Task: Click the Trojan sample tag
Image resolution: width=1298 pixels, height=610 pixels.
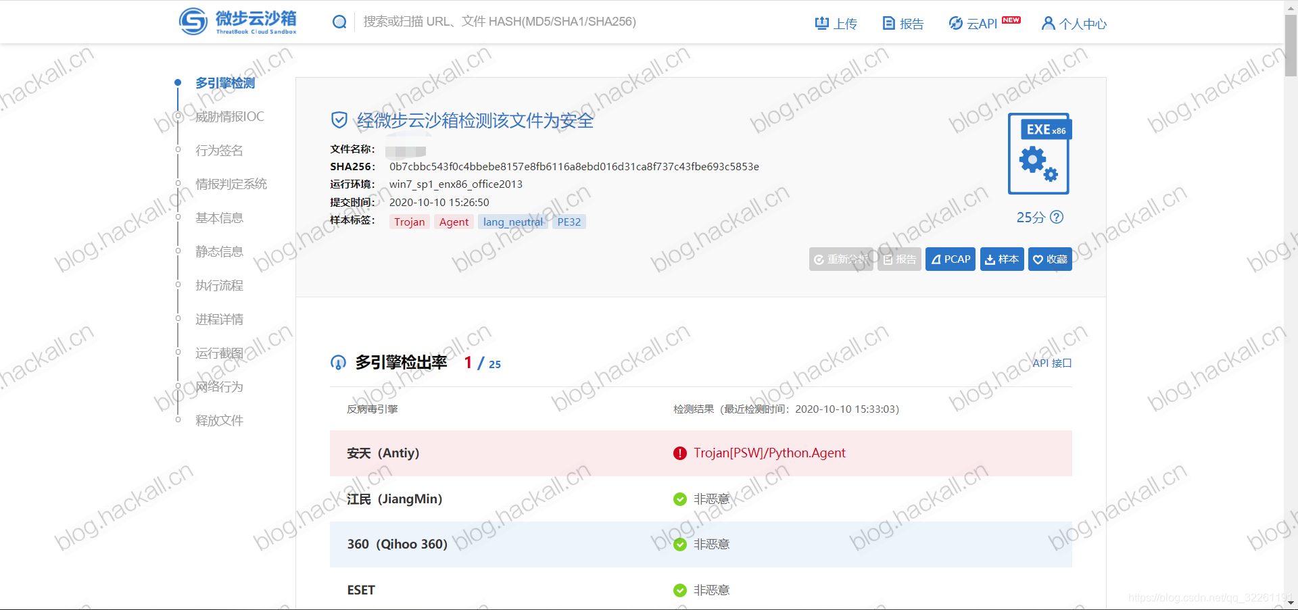Action: tap(410, 222)
